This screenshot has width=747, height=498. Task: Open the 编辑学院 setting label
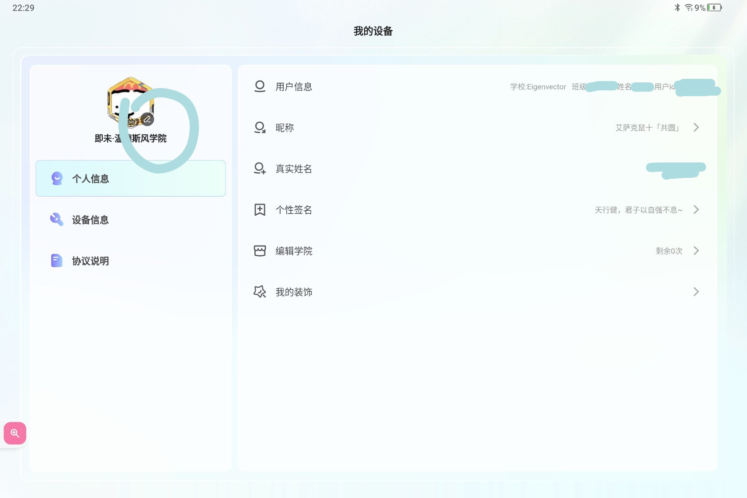pyautogui.click(x=294, y=251)
